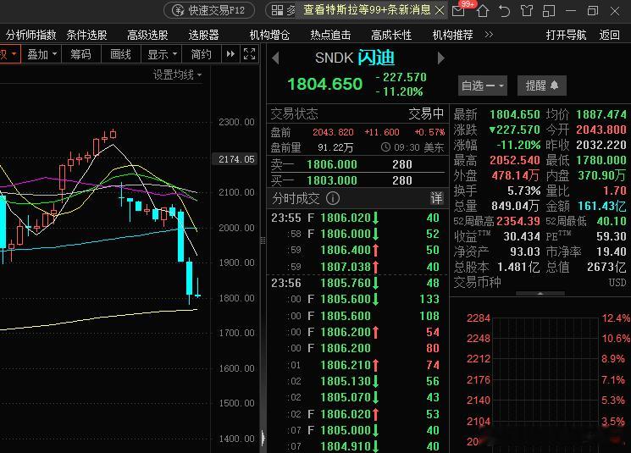Go to next stock with right arrow
Screen dimensions: 631x453
(441, 58)
